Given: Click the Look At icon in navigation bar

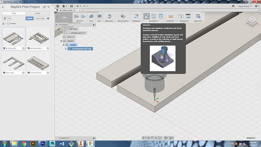Looking at the screenshot, I should click(148, 138).
